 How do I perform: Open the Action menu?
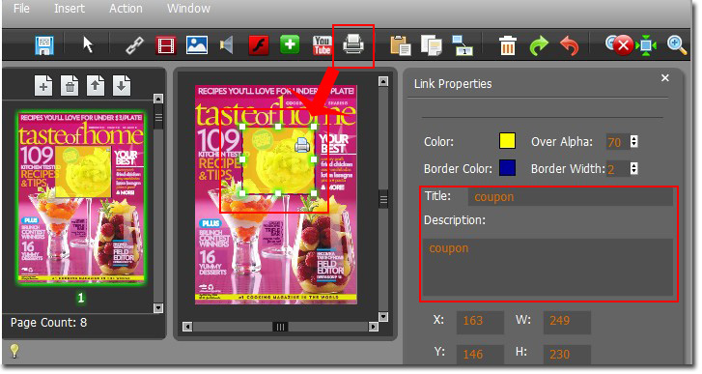[126, 9]
